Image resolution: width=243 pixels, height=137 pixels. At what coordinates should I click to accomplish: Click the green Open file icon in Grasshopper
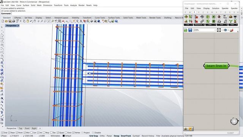point(186,30)
